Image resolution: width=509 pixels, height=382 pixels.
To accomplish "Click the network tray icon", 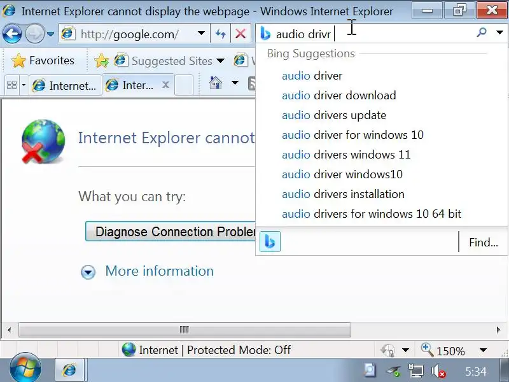I will 416,371.
